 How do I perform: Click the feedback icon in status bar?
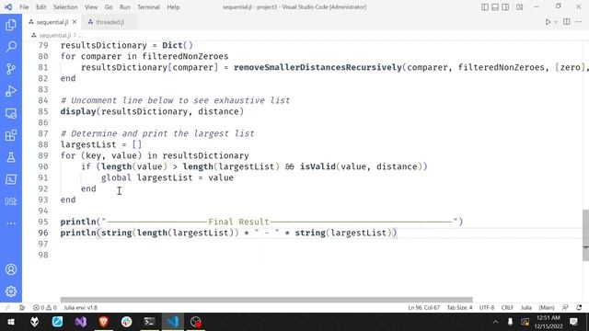click(565, 308)
